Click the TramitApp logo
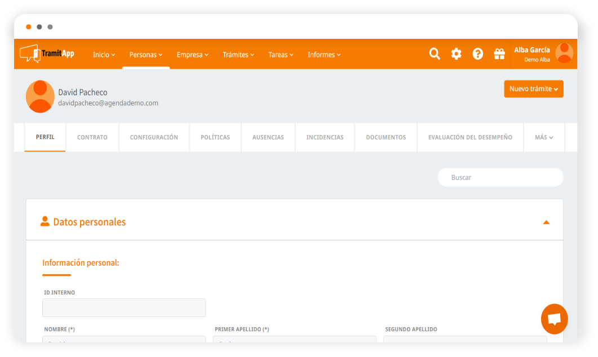Image resolution: width=598 pixels, height=357 pixels. pos(47,54)
